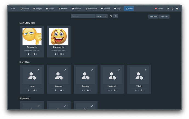Click the Story Role section heading
189x119 pixels.
(24, 62)
